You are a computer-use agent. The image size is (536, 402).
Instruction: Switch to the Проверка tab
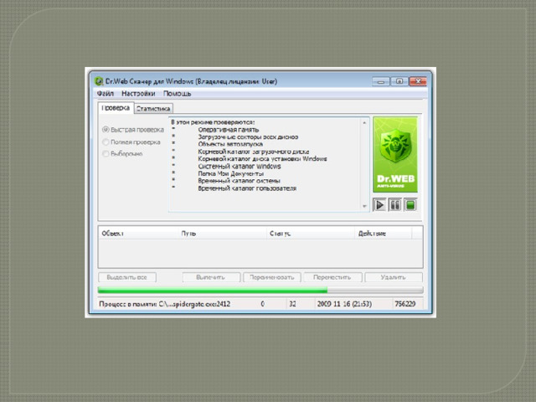pyautogui.click(x=116, y=108)
